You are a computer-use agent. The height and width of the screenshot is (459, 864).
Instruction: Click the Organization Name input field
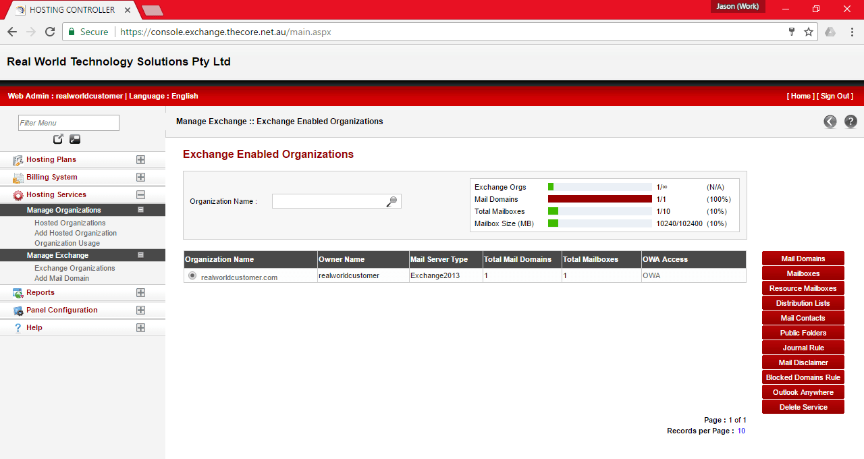(x=329, y=200)
